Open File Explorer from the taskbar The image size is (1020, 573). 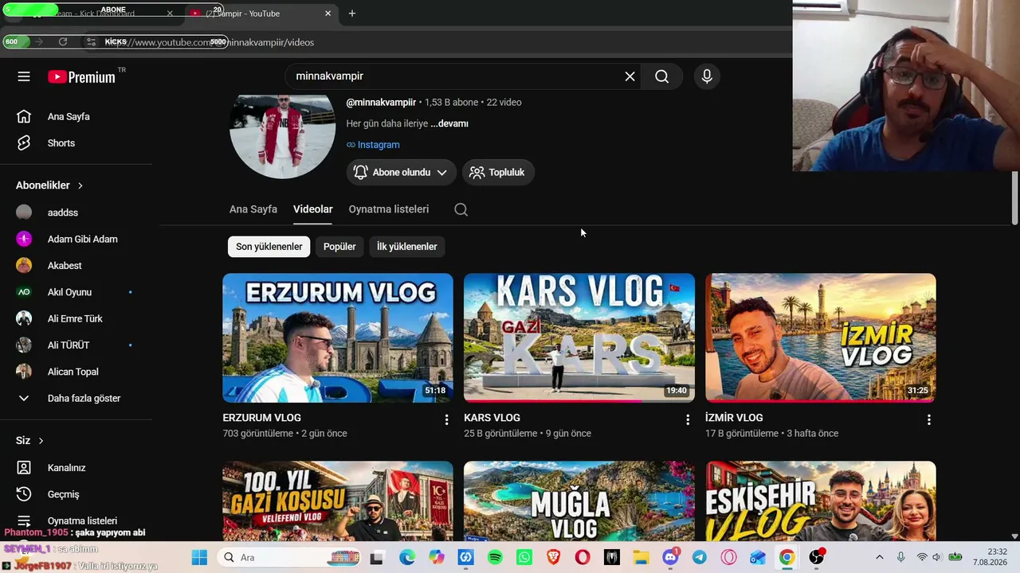coord(641,557)
